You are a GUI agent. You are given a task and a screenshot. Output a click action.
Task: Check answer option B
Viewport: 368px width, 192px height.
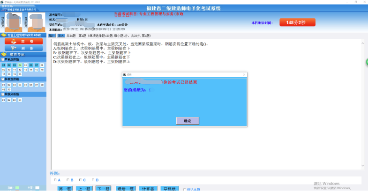(x=68, y=180)
